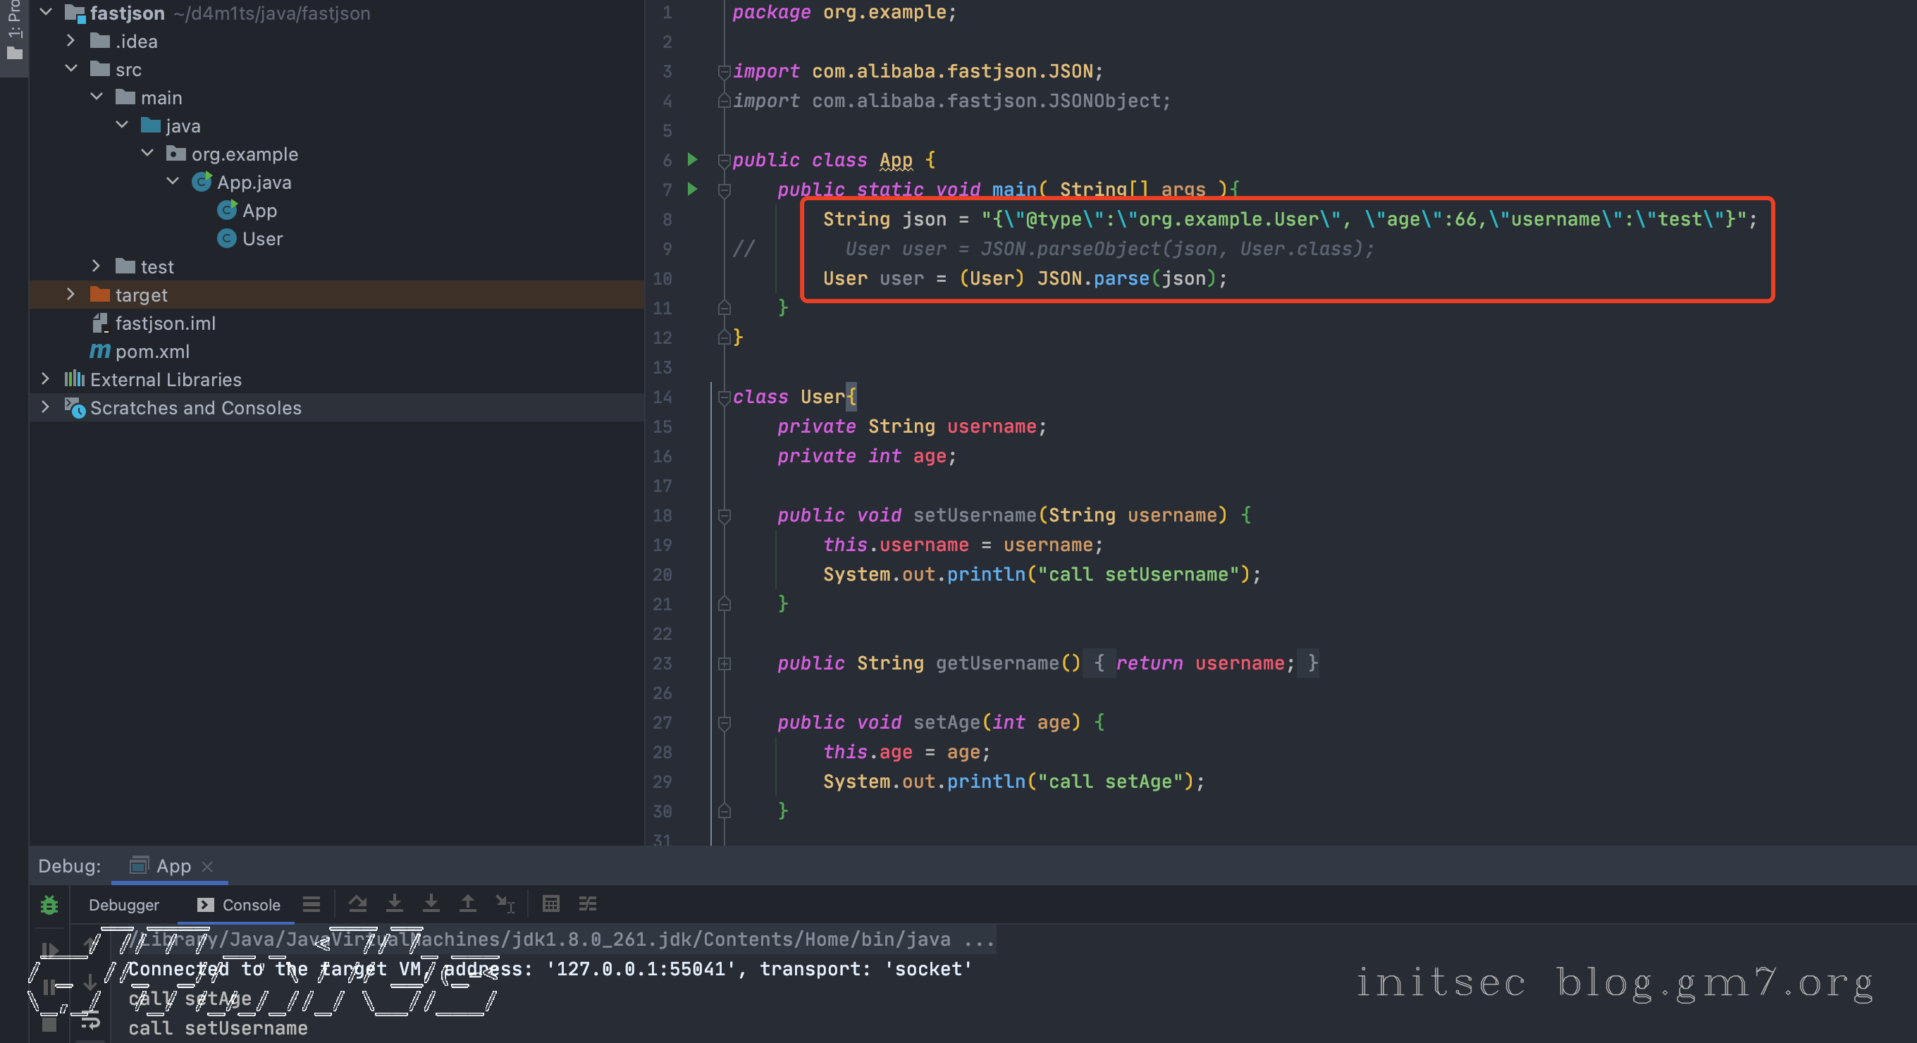Open pom.xml in the project tree
The image size is (1917, 1043).
[x=152, y=351]
